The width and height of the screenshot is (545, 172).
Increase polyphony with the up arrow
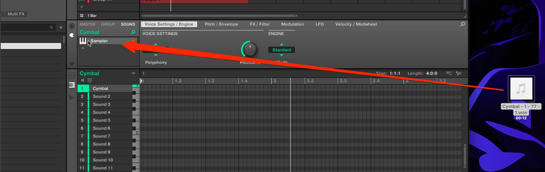point(156,44)
